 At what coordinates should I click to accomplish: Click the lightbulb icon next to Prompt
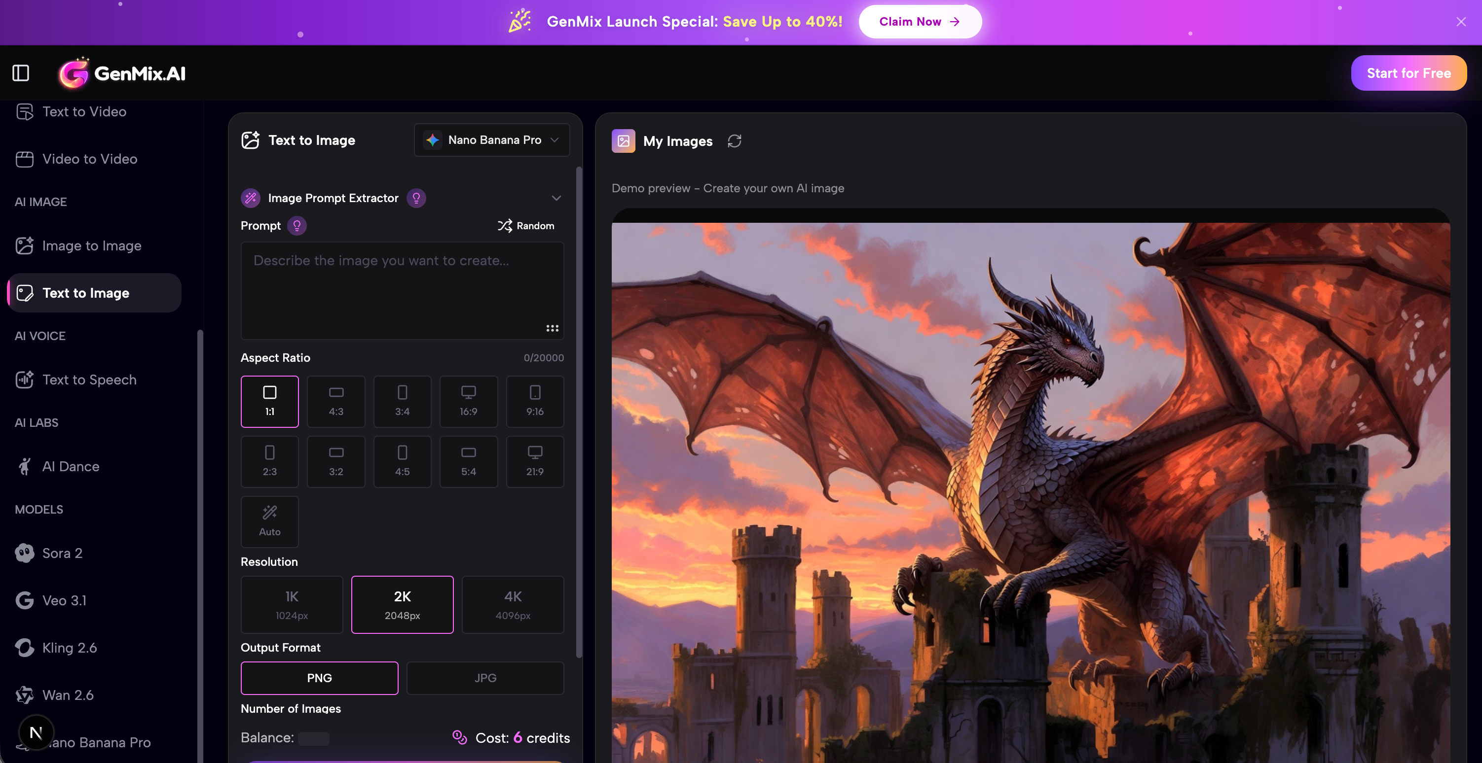click(296, 225)
